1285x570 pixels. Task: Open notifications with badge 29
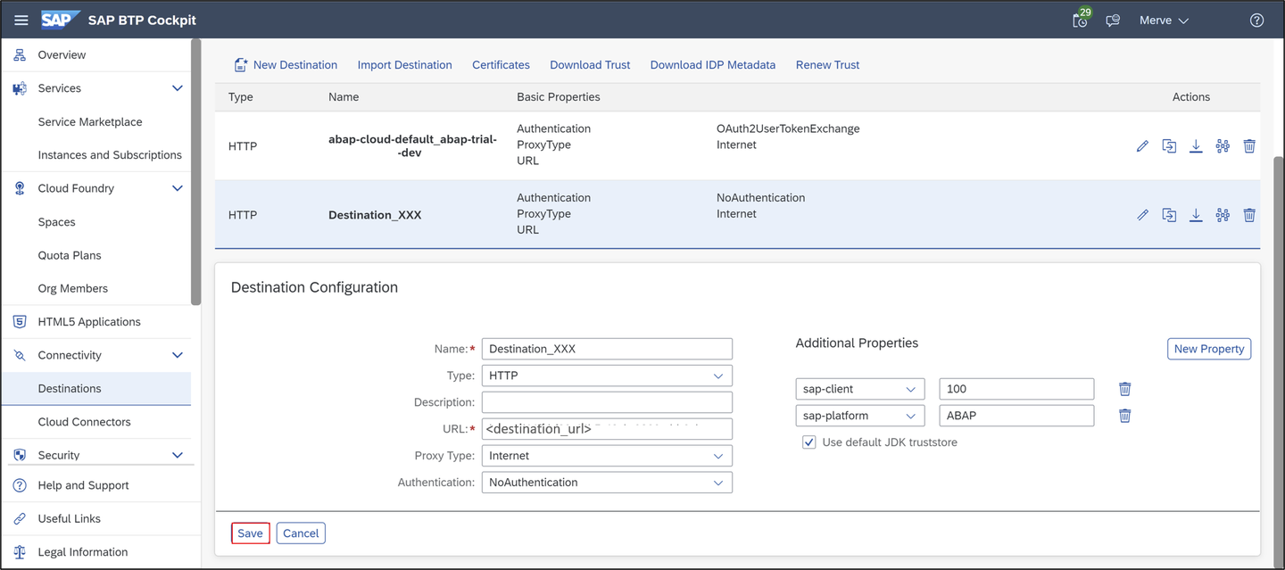pyautogui.click(x=1082, y=19)
